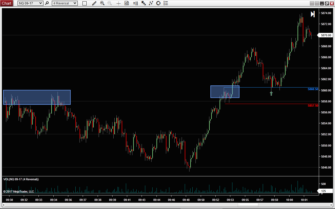Click the 5858.00 price axis label
Image resolution: width=335 pixels, height=209 pixels.
(326, 101)
